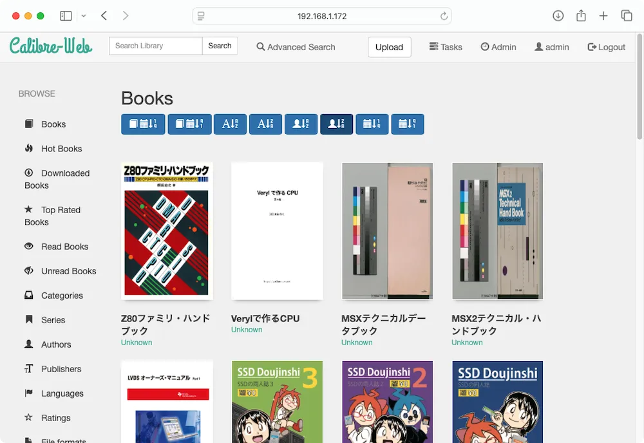
Task: Show the Safari tab overview
Action: [x=627, y=15]
